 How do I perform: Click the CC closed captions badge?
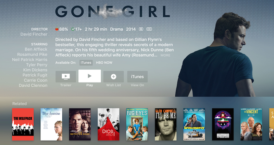[149, 29]
